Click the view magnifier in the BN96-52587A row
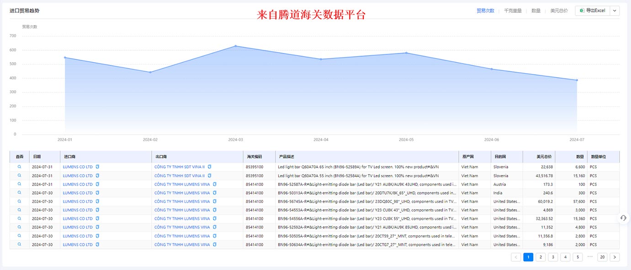This screenshot has height=270, width=631. 20,184
